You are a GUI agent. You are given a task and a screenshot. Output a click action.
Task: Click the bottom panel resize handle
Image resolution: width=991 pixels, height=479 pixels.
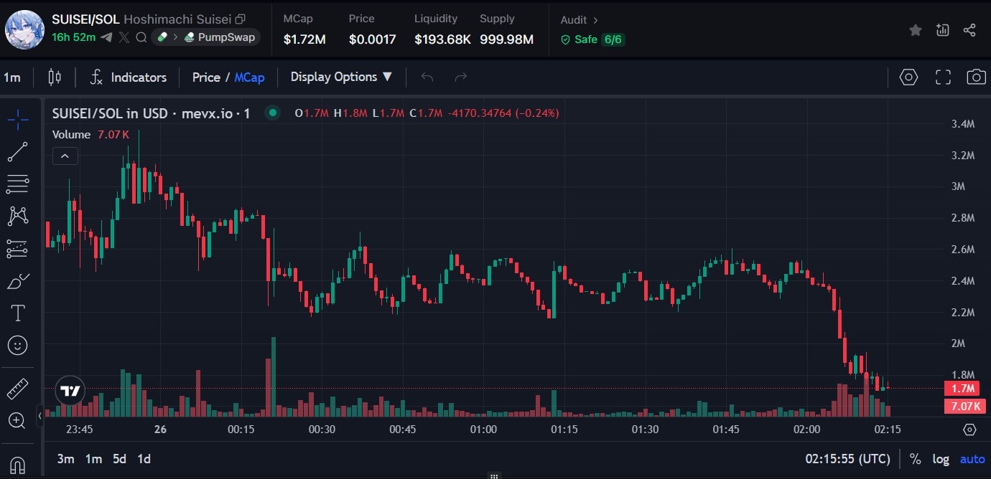pyautogui.click(x=494, y=475)
